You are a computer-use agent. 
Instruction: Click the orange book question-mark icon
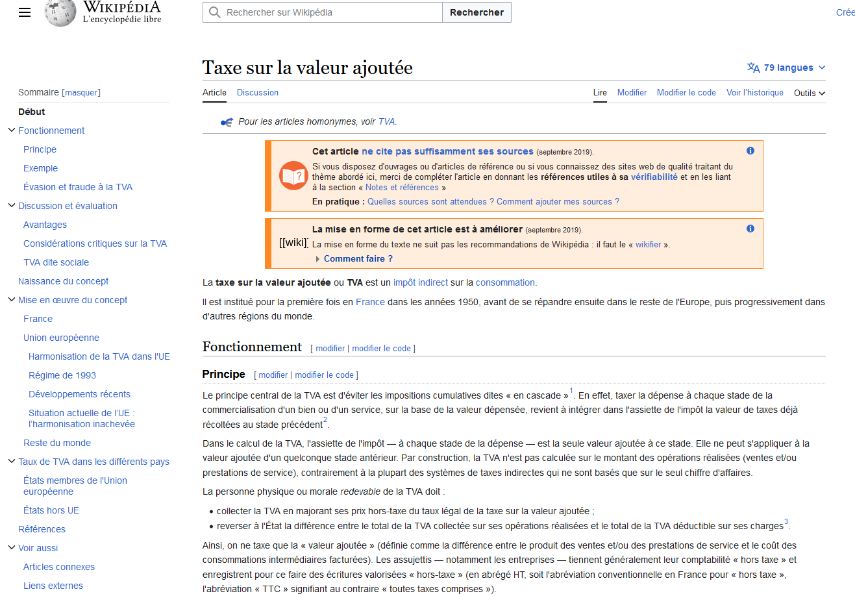tap(293, 175)
